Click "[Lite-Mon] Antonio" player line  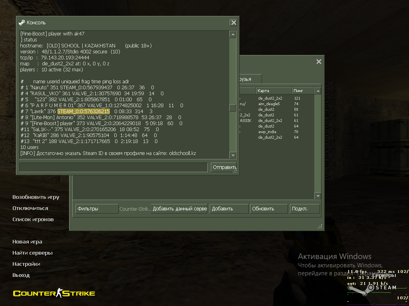(101, 118)
